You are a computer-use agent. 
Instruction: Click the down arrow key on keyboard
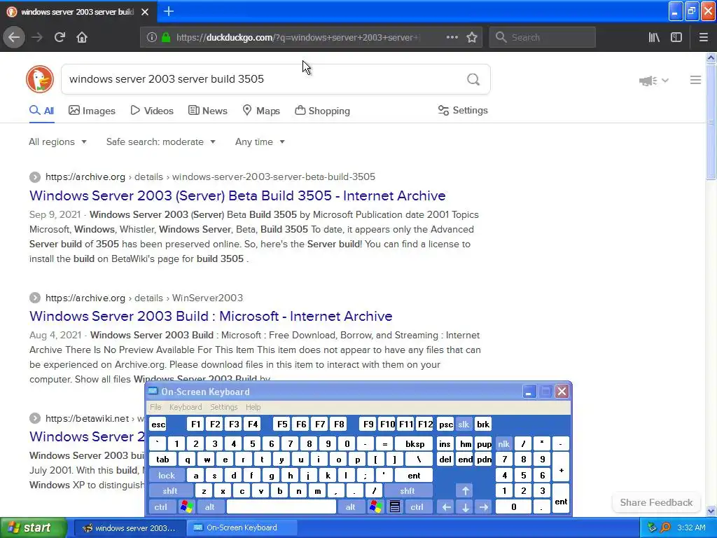pyautogui.click(x=465, y=507)
